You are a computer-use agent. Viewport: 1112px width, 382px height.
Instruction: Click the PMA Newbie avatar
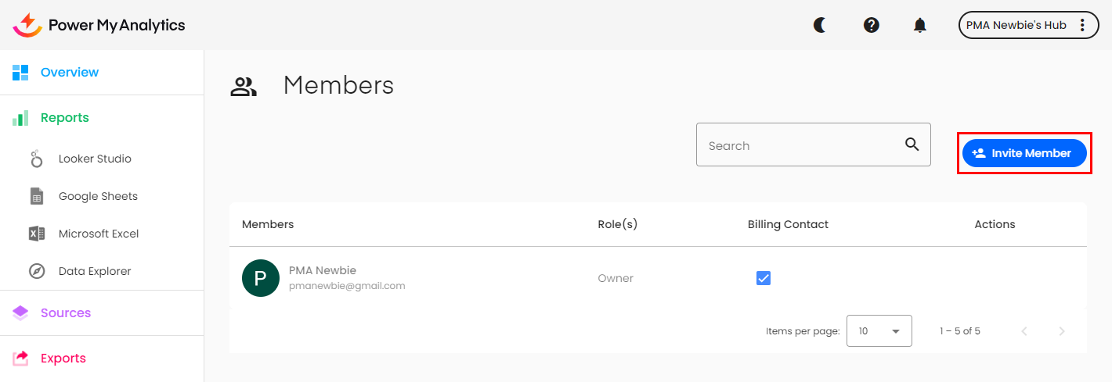tap(261, 278)
